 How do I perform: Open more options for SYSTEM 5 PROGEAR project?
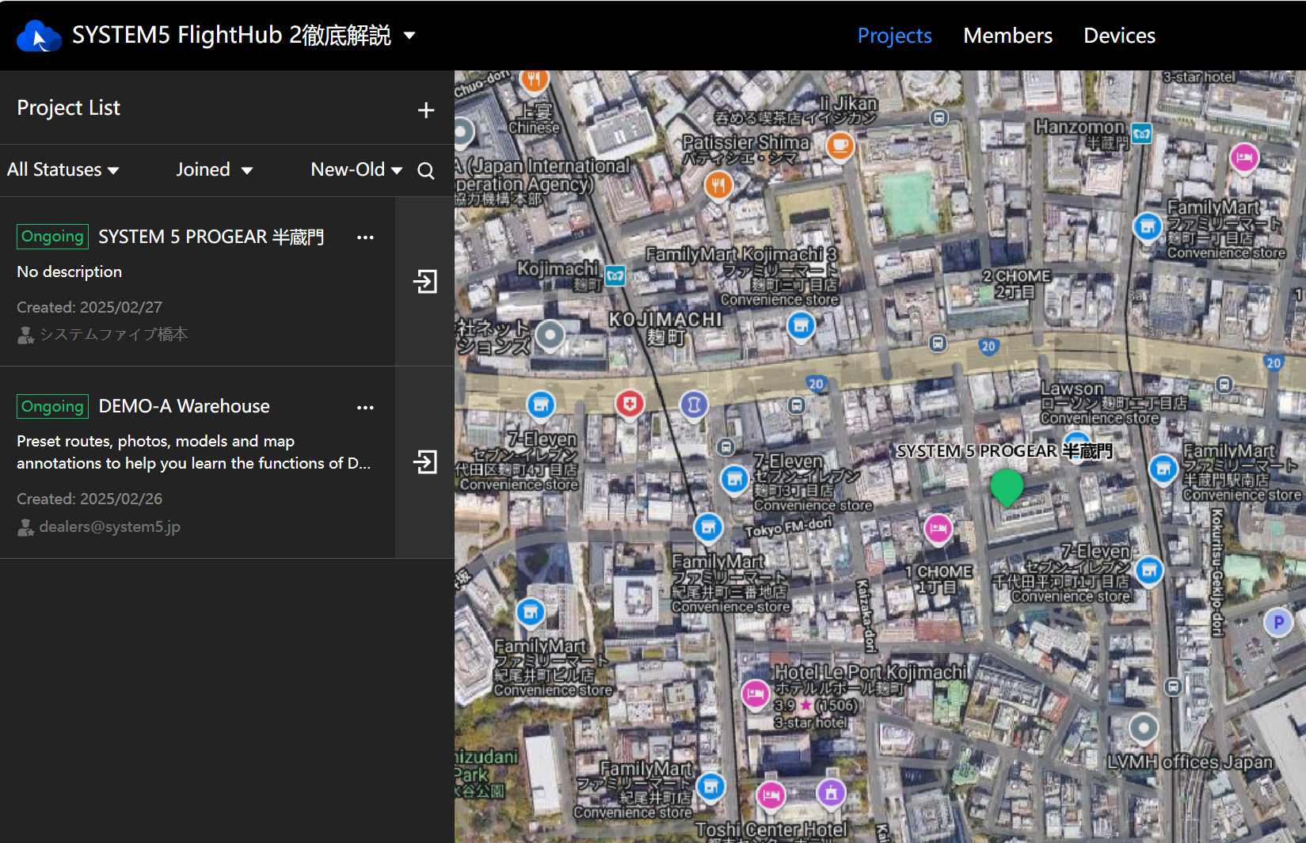tap(365, 237)
